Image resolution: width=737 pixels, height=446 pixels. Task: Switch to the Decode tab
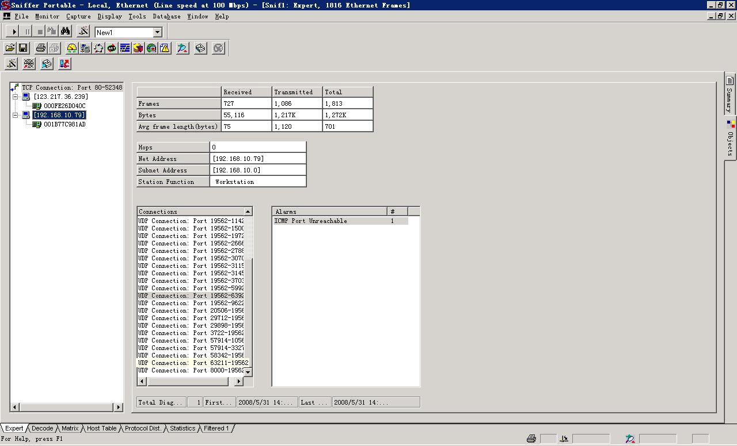(x=42, y=428)
